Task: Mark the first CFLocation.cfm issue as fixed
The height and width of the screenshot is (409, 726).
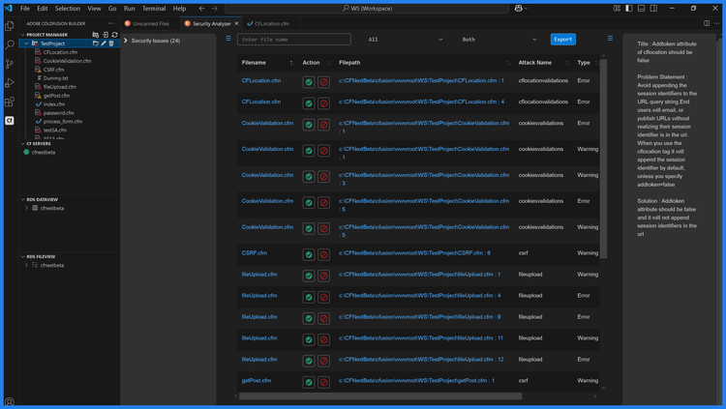Action: 309,82
